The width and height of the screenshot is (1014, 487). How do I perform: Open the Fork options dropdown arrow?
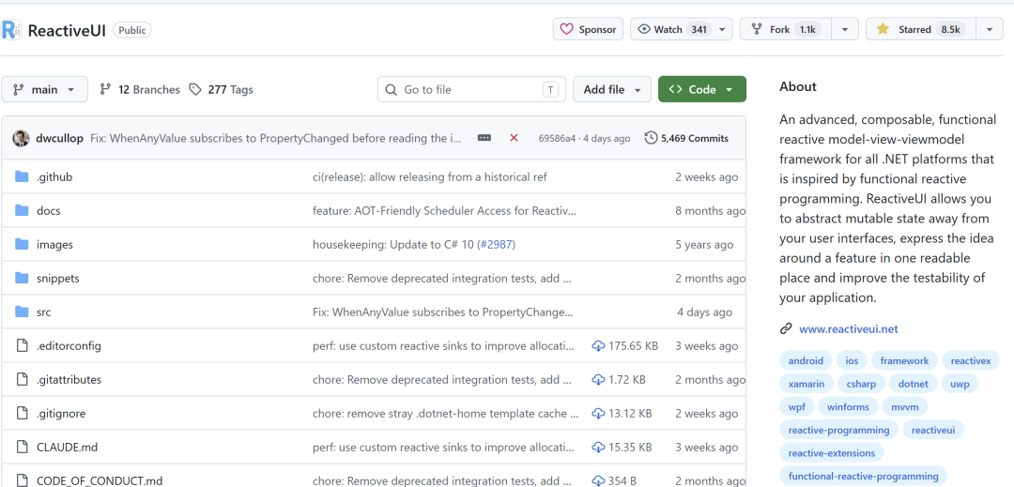pyautogui.click(x=844, y=30)
